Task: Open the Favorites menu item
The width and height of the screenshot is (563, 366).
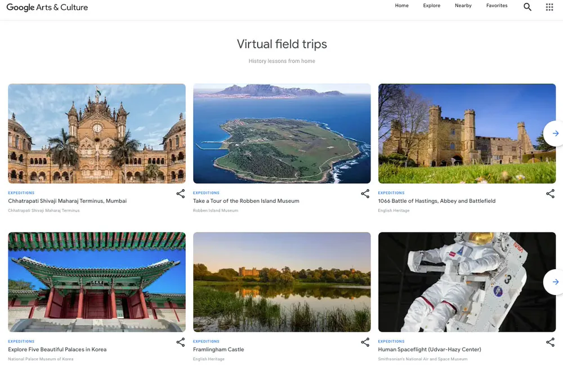Action: pyautogui.click(x=497, y=6)
